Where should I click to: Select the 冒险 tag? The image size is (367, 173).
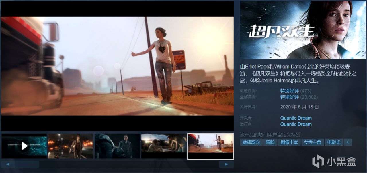coord(270,142)
